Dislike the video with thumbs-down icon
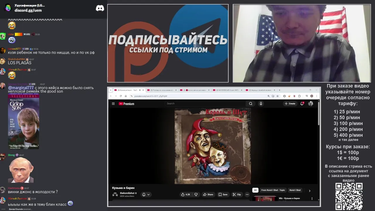 (196, 194)
